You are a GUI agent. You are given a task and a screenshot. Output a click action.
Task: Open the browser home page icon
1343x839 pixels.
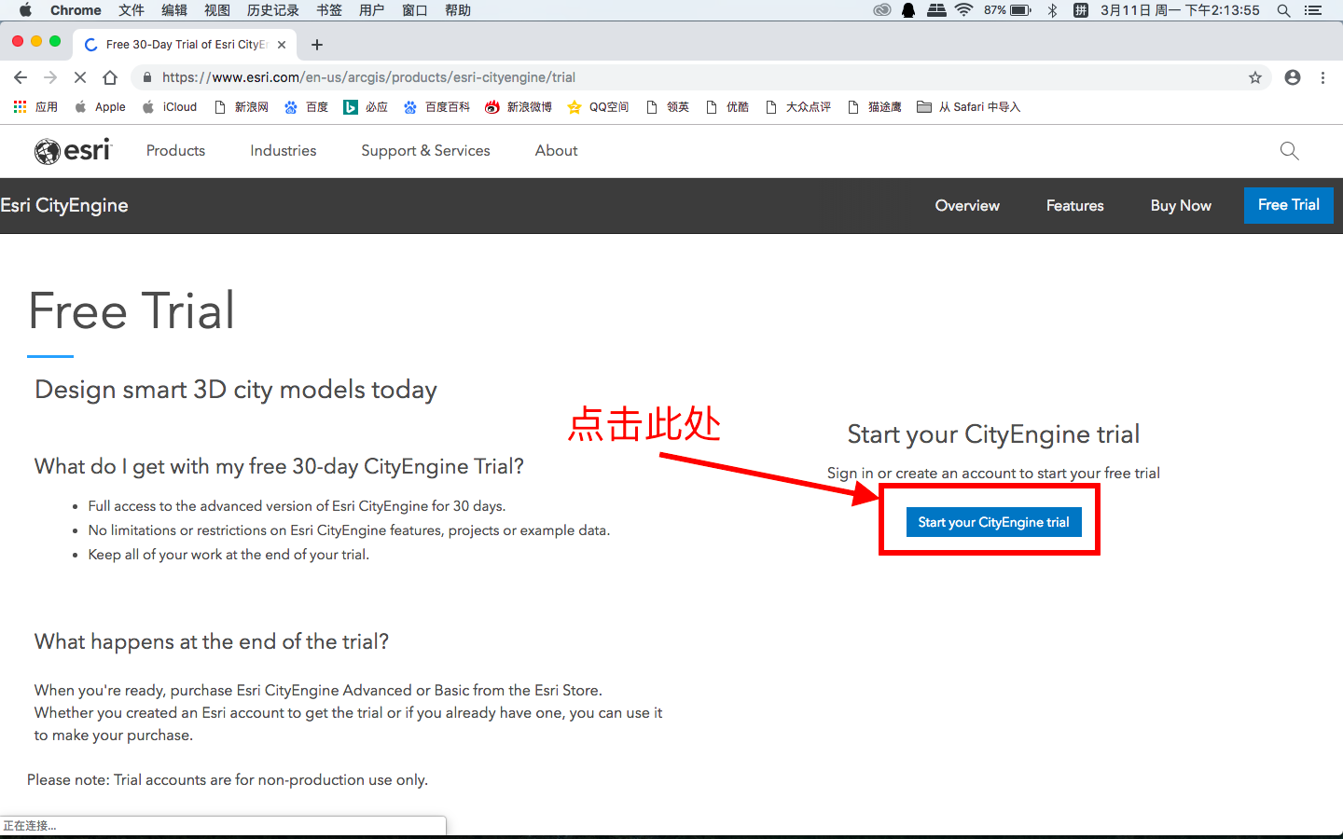pos(110,77)
